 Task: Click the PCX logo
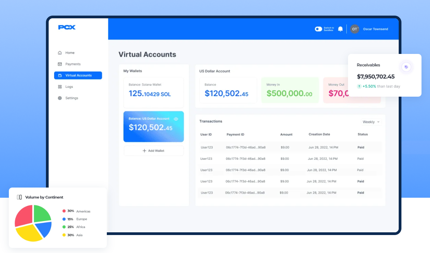(67, 27)
